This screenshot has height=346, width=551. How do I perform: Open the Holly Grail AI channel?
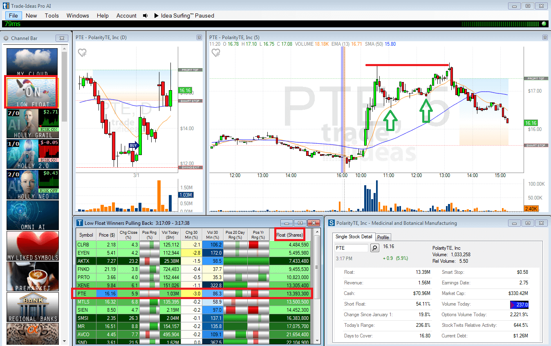pos(32,124)
